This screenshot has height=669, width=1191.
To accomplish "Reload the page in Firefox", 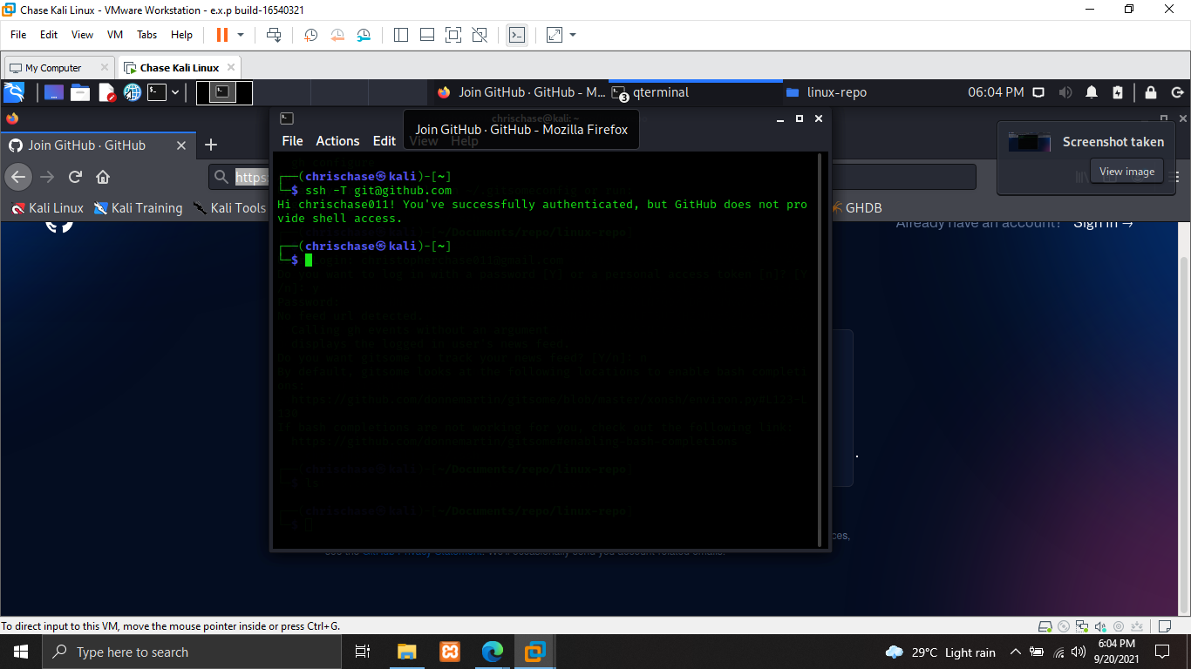I will pos(75,177).
